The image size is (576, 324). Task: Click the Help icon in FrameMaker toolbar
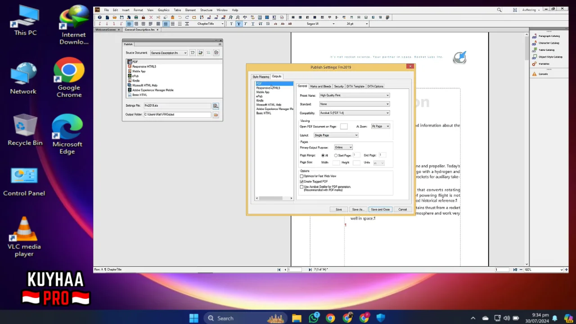coord(99,17)
